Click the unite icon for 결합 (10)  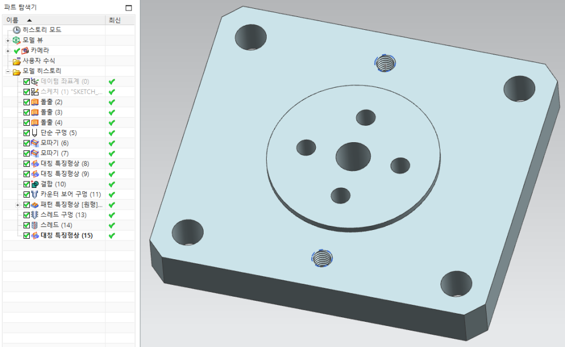point(35,184)
